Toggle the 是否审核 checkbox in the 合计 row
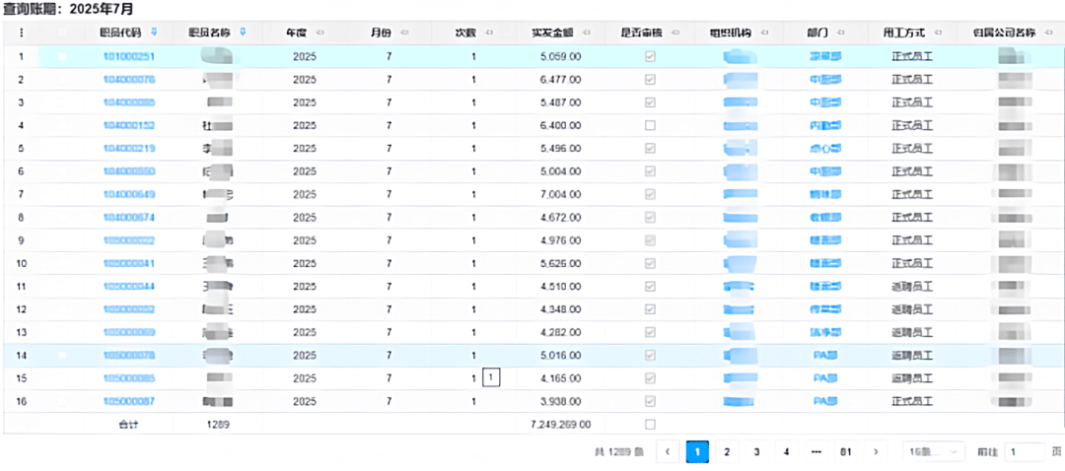This screenshot has height=471, width=1065. tap(650, 424)
